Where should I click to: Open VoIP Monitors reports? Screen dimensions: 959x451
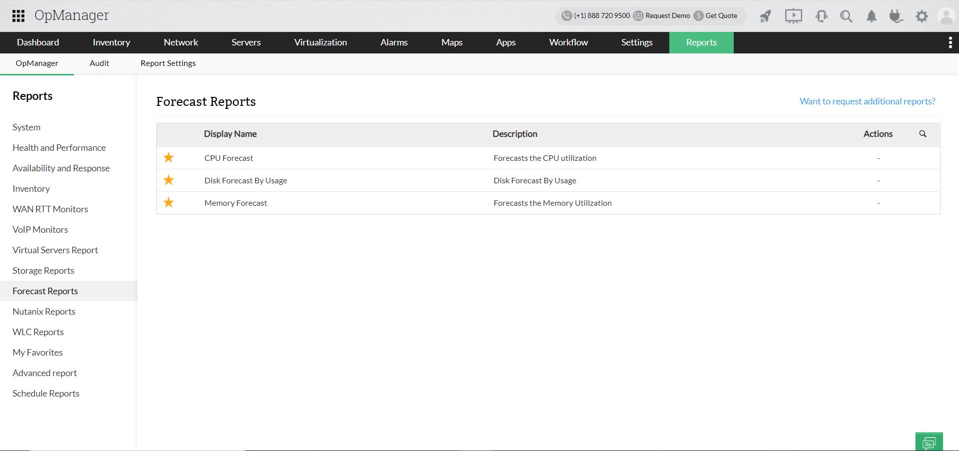point(40,230)
